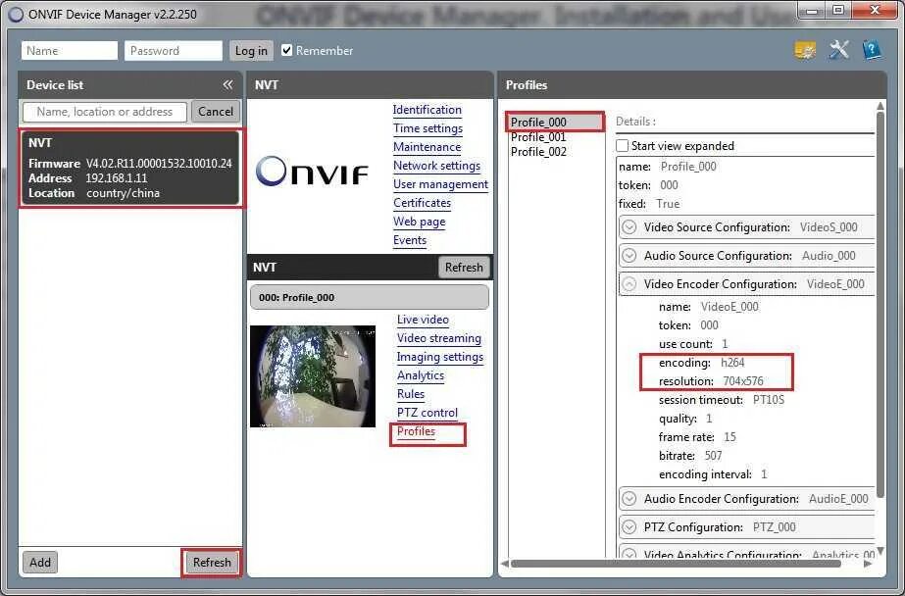Select the NVT device 192.168.1.11

coord(130,168)
